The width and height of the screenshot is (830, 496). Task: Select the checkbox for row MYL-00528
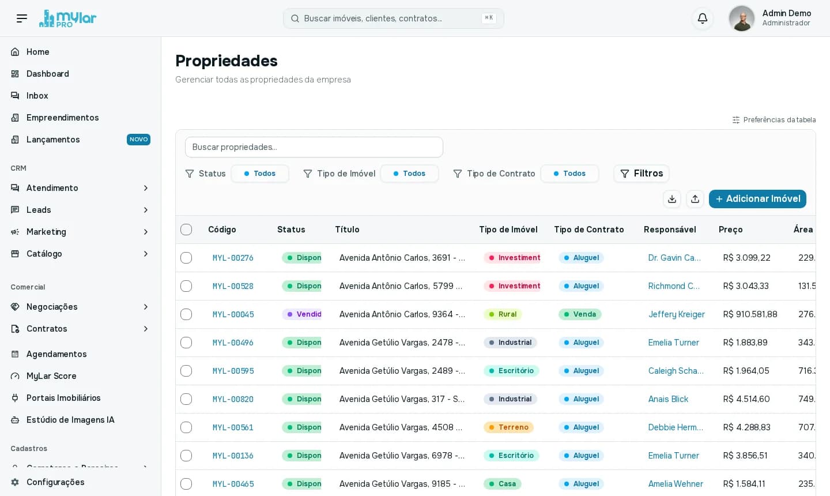tap(186, 286)
